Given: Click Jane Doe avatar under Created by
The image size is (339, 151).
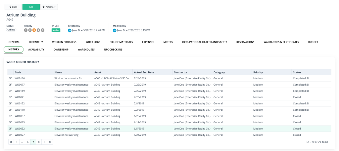Looking at the screenshot, I should tap(70, 30).
